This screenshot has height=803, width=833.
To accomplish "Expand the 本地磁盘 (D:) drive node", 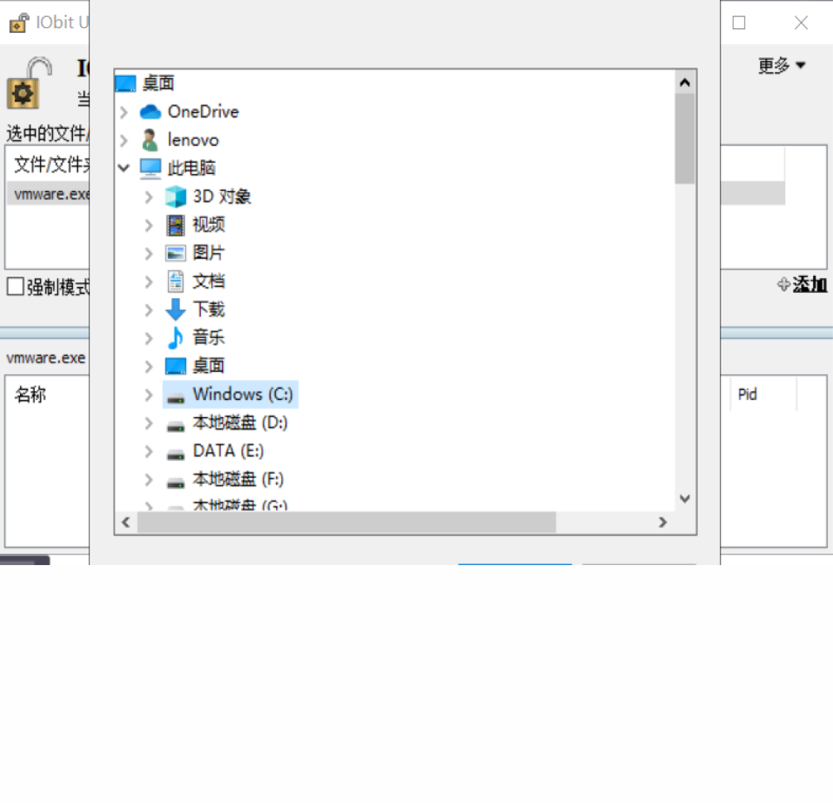I will pos(149,423).
